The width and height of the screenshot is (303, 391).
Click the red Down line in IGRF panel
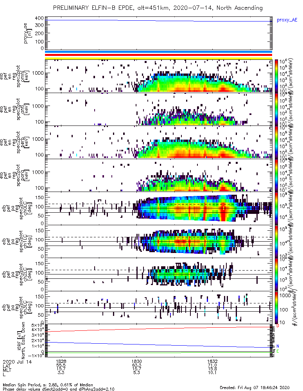159,329
